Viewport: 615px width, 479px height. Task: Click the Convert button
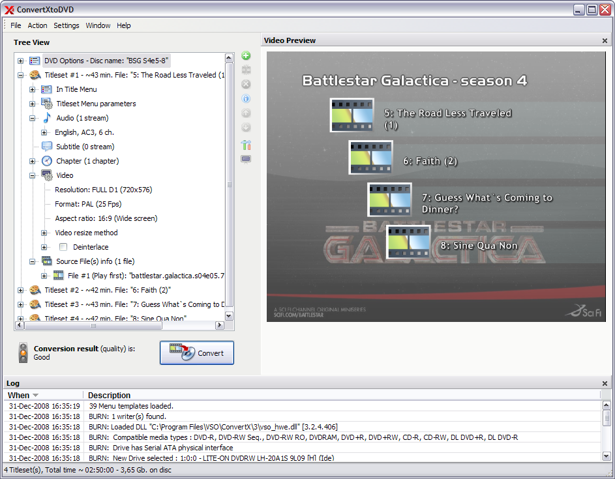[x=197, y=353]
